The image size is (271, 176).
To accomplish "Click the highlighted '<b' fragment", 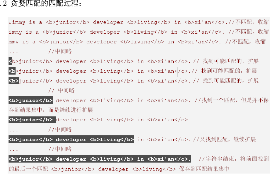I will 12,71.
